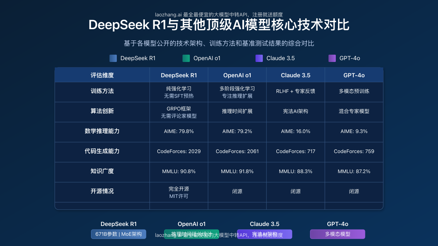The width and height of the screenshot is (438, 246).
Task: Click the Claude 3.5 heading below the table
Action: (x=265, y=224)
